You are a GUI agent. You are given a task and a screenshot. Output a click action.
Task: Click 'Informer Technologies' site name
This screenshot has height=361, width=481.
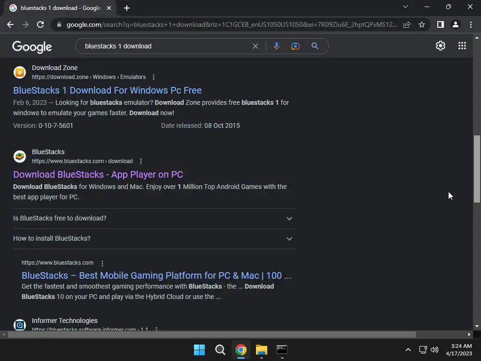(65, 321)
